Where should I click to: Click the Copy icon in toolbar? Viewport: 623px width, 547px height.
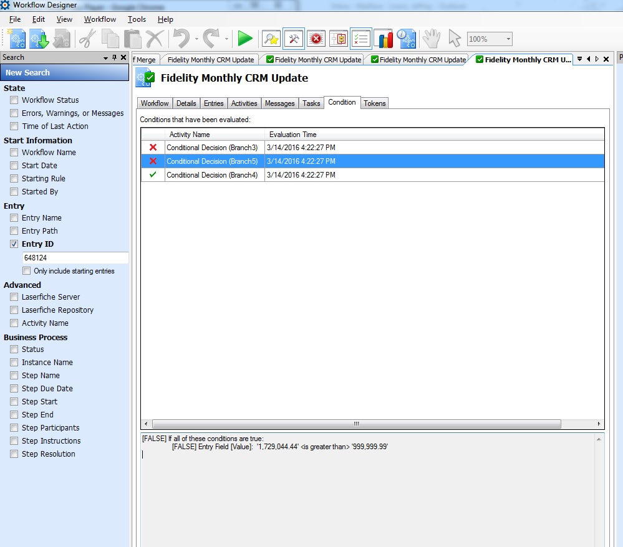click(110, 39)
